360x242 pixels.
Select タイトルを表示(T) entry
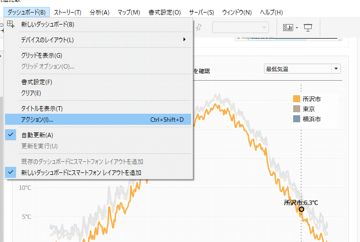click(x=98, y=108)
